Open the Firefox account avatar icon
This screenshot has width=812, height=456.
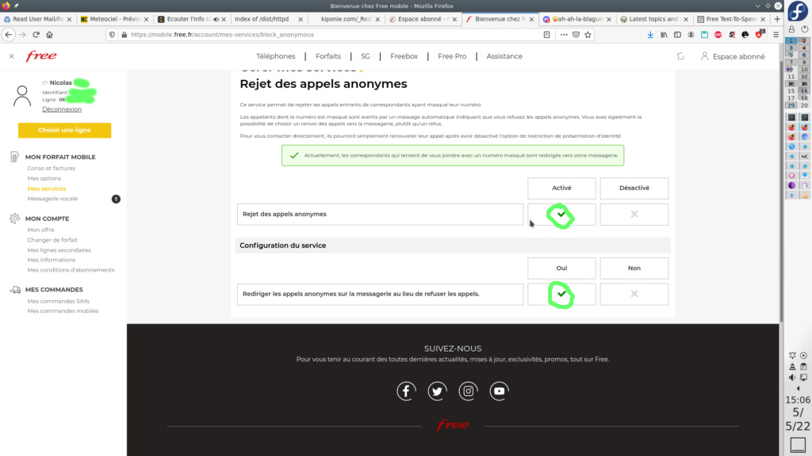(x=691, y=35)
